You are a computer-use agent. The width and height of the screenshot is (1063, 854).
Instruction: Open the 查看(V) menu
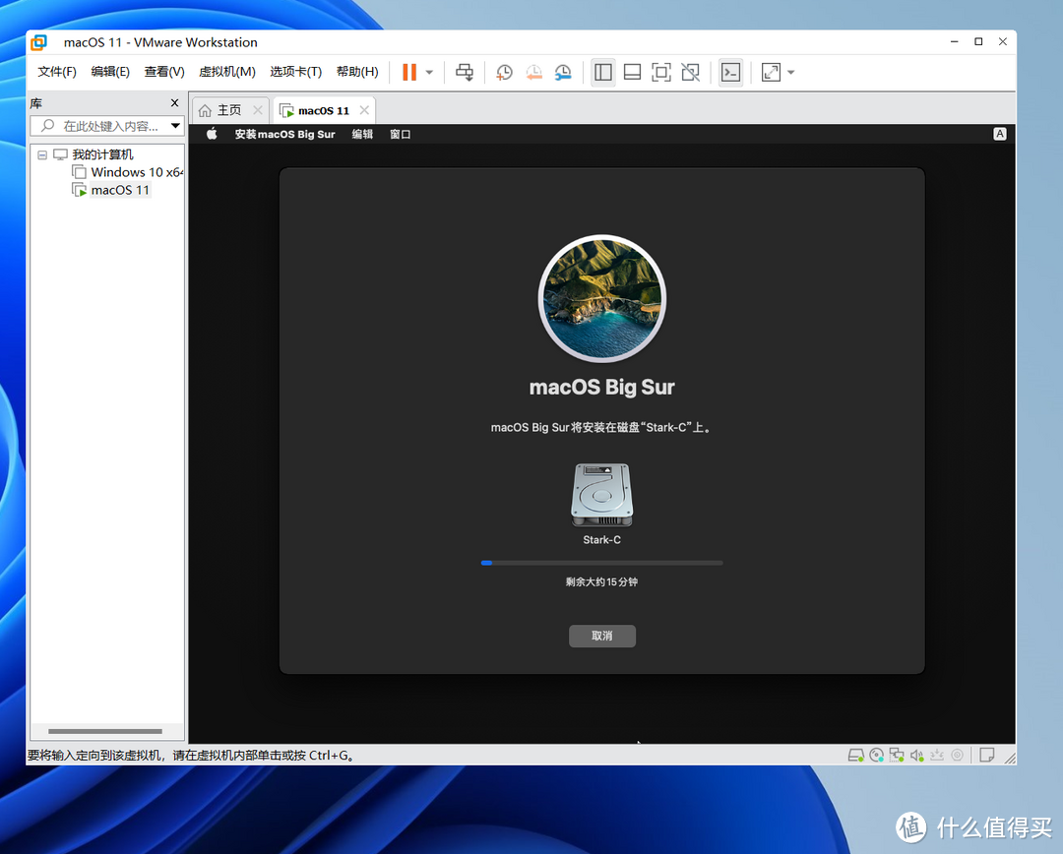click(x=164, y=72)
